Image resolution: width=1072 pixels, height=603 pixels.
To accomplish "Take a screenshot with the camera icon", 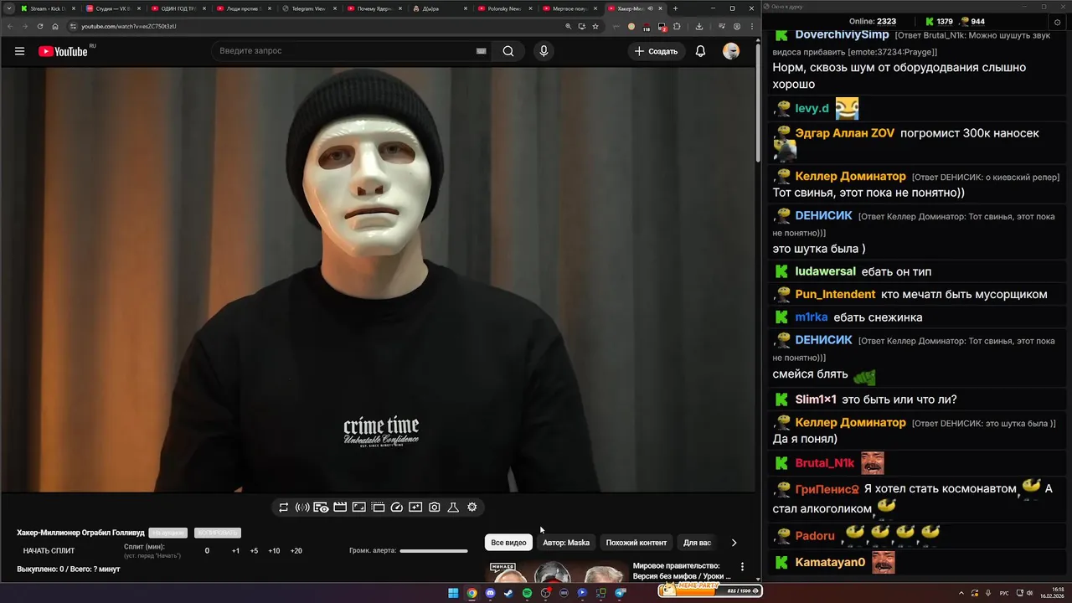I will click(435, 508).
